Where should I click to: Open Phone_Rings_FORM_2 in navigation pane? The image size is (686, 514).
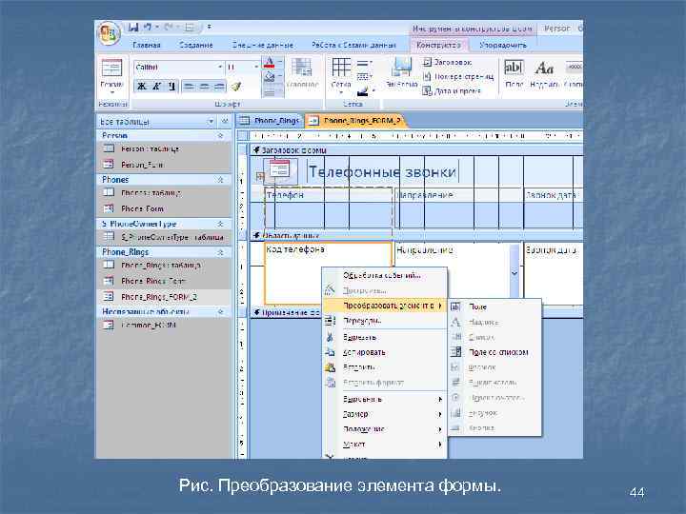(x=164, y=297)
